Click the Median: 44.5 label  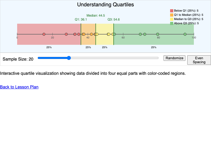(96, 15)
